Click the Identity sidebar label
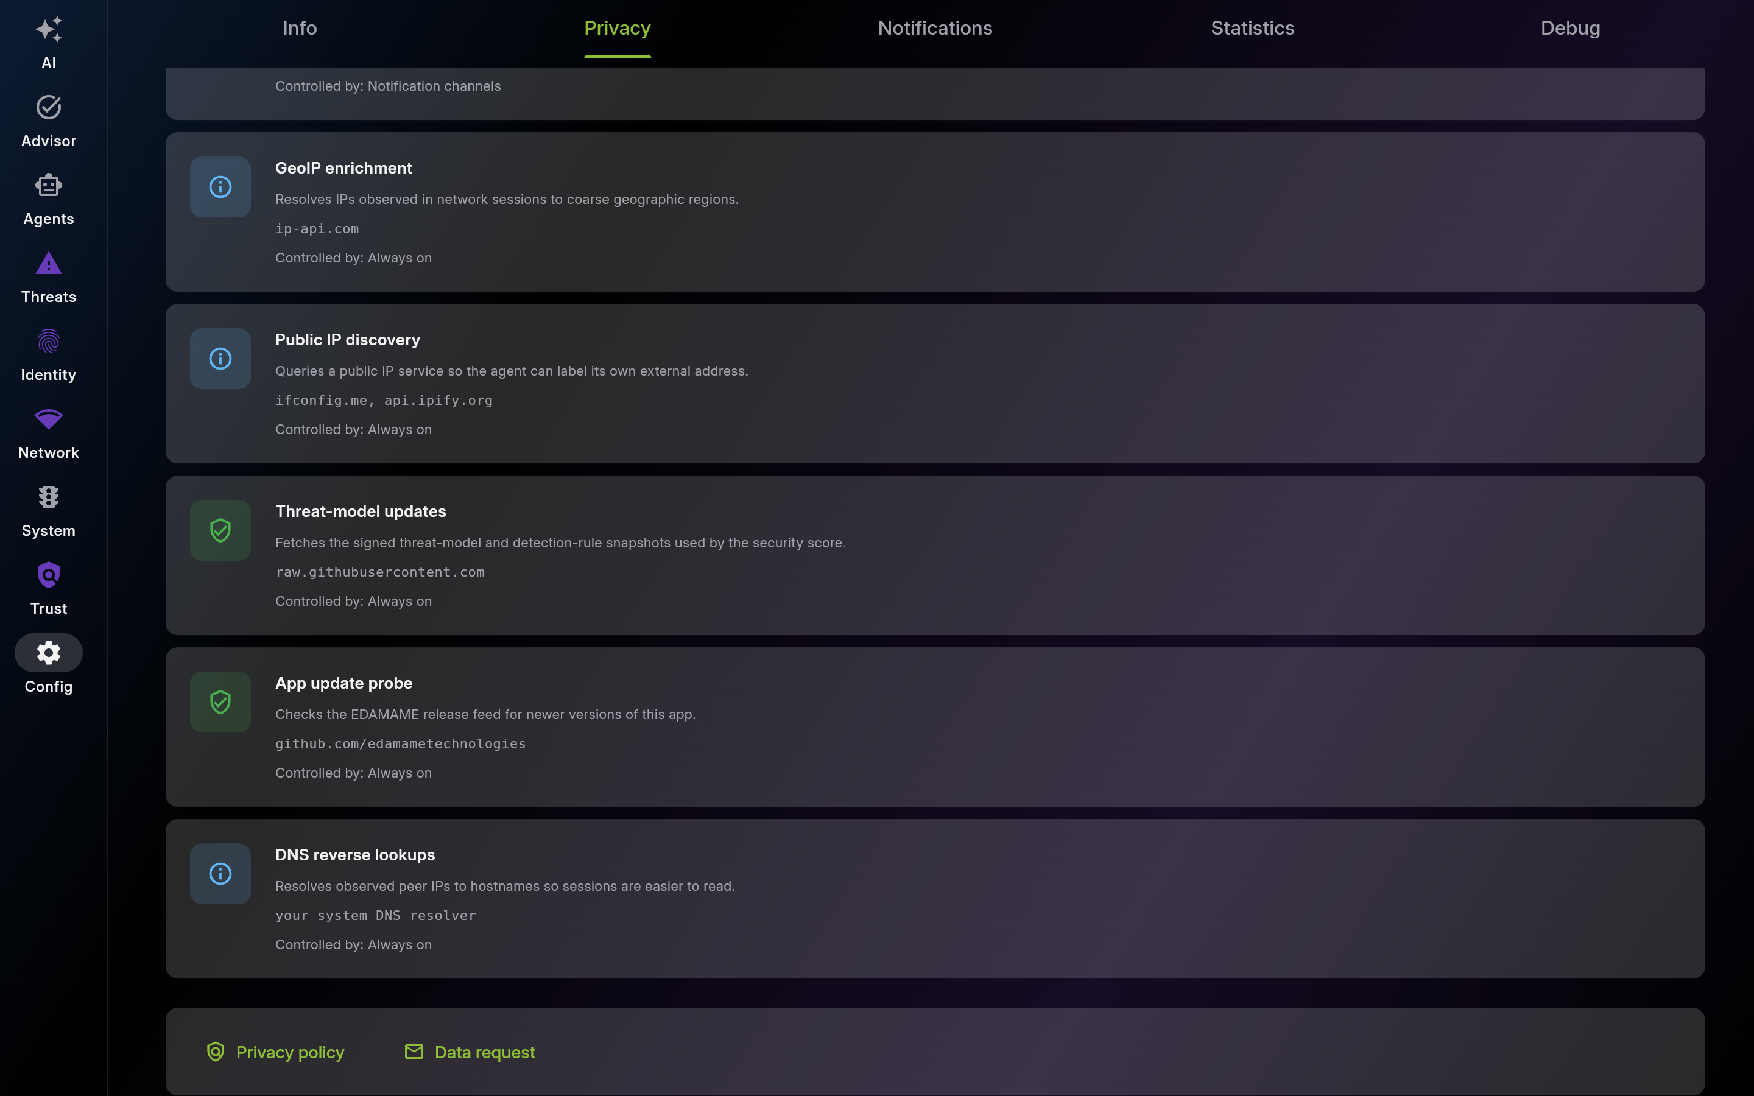 tap(49, 374)
